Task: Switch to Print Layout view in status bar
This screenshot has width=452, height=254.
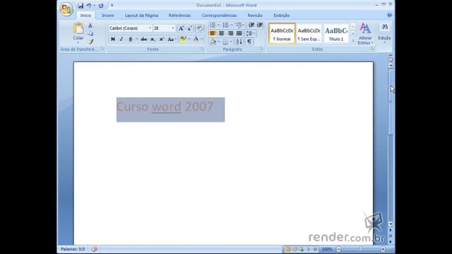Action: coord(287,249)
